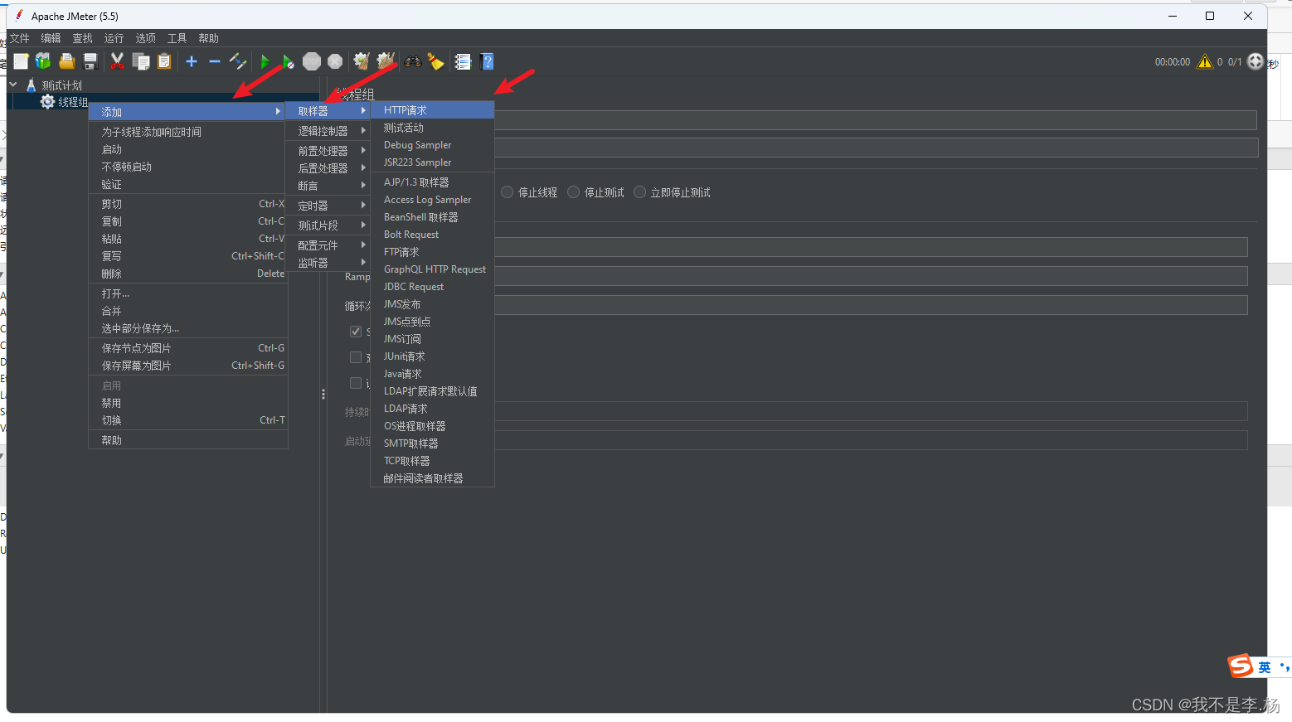Choose 邮件阅读者取样器 entry
Screen dimensions: 1292x722
point(432,478)
